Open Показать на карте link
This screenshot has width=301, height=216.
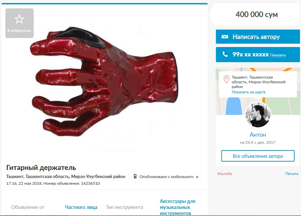(249, 92)
